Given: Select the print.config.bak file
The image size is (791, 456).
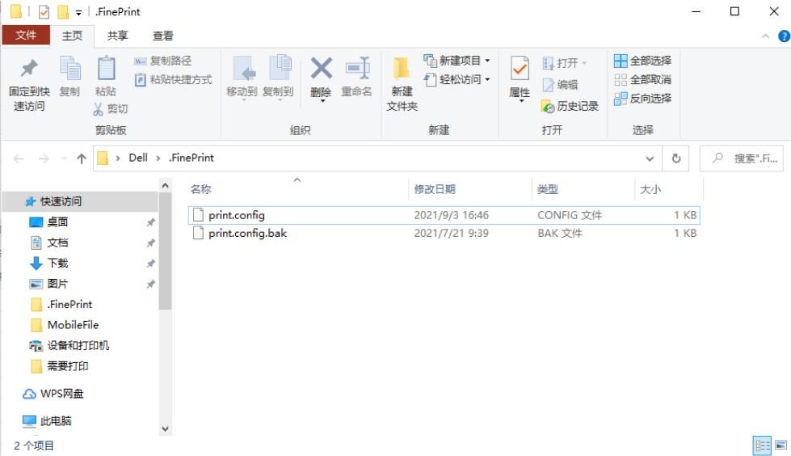Looking at the screenshot, I should point(247,233).
